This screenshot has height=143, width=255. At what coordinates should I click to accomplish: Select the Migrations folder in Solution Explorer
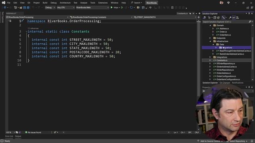tap(227, 48)
